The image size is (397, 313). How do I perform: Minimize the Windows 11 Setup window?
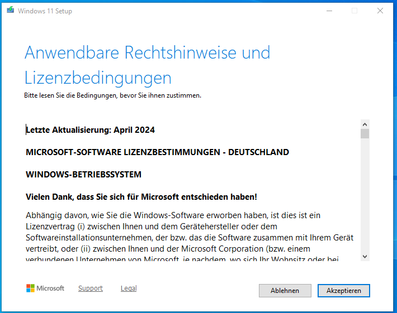pos(328,11)
